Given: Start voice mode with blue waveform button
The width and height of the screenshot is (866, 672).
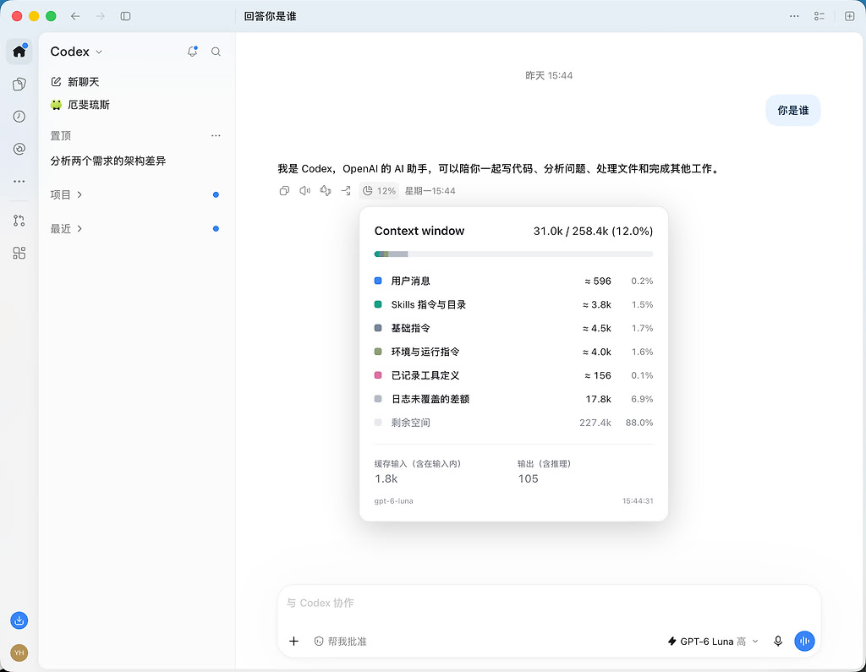Looking at the screenshot, I should [x=805, y=641].
